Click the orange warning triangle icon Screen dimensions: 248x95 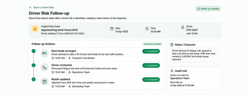click(x=35, y=29)
